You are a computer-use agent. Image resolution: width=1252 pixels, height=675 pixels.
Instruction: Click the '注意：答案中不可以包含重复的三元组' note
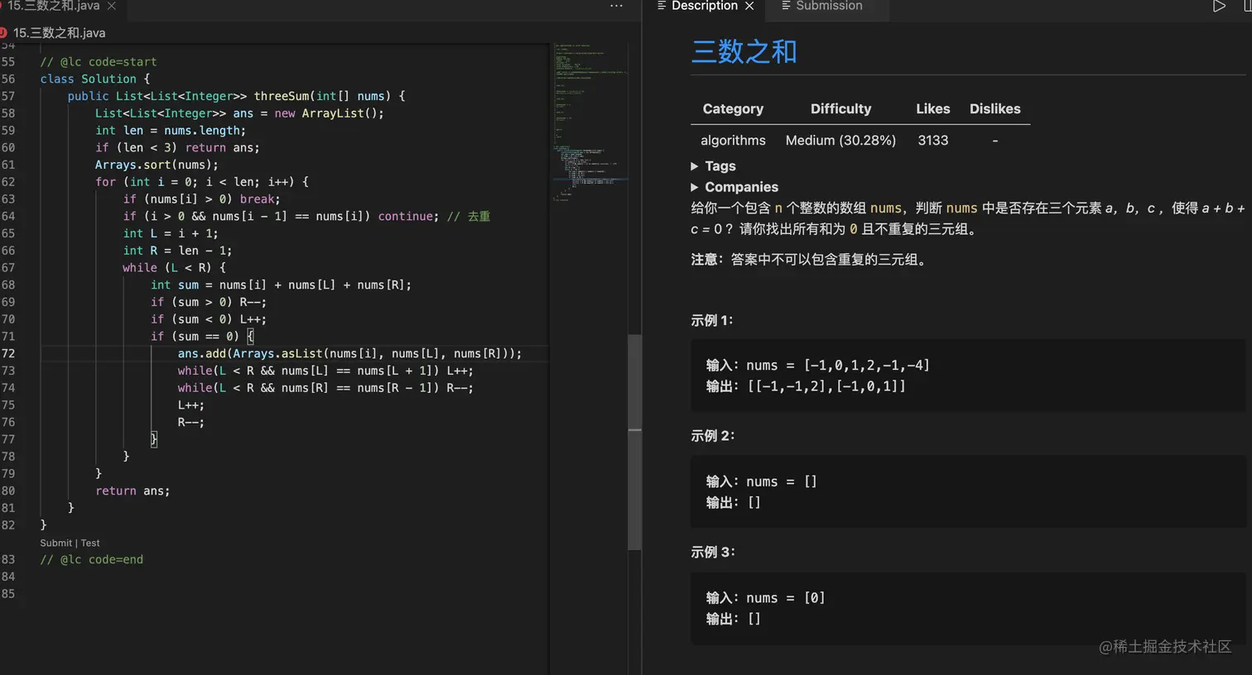click(x=811, y=260)
